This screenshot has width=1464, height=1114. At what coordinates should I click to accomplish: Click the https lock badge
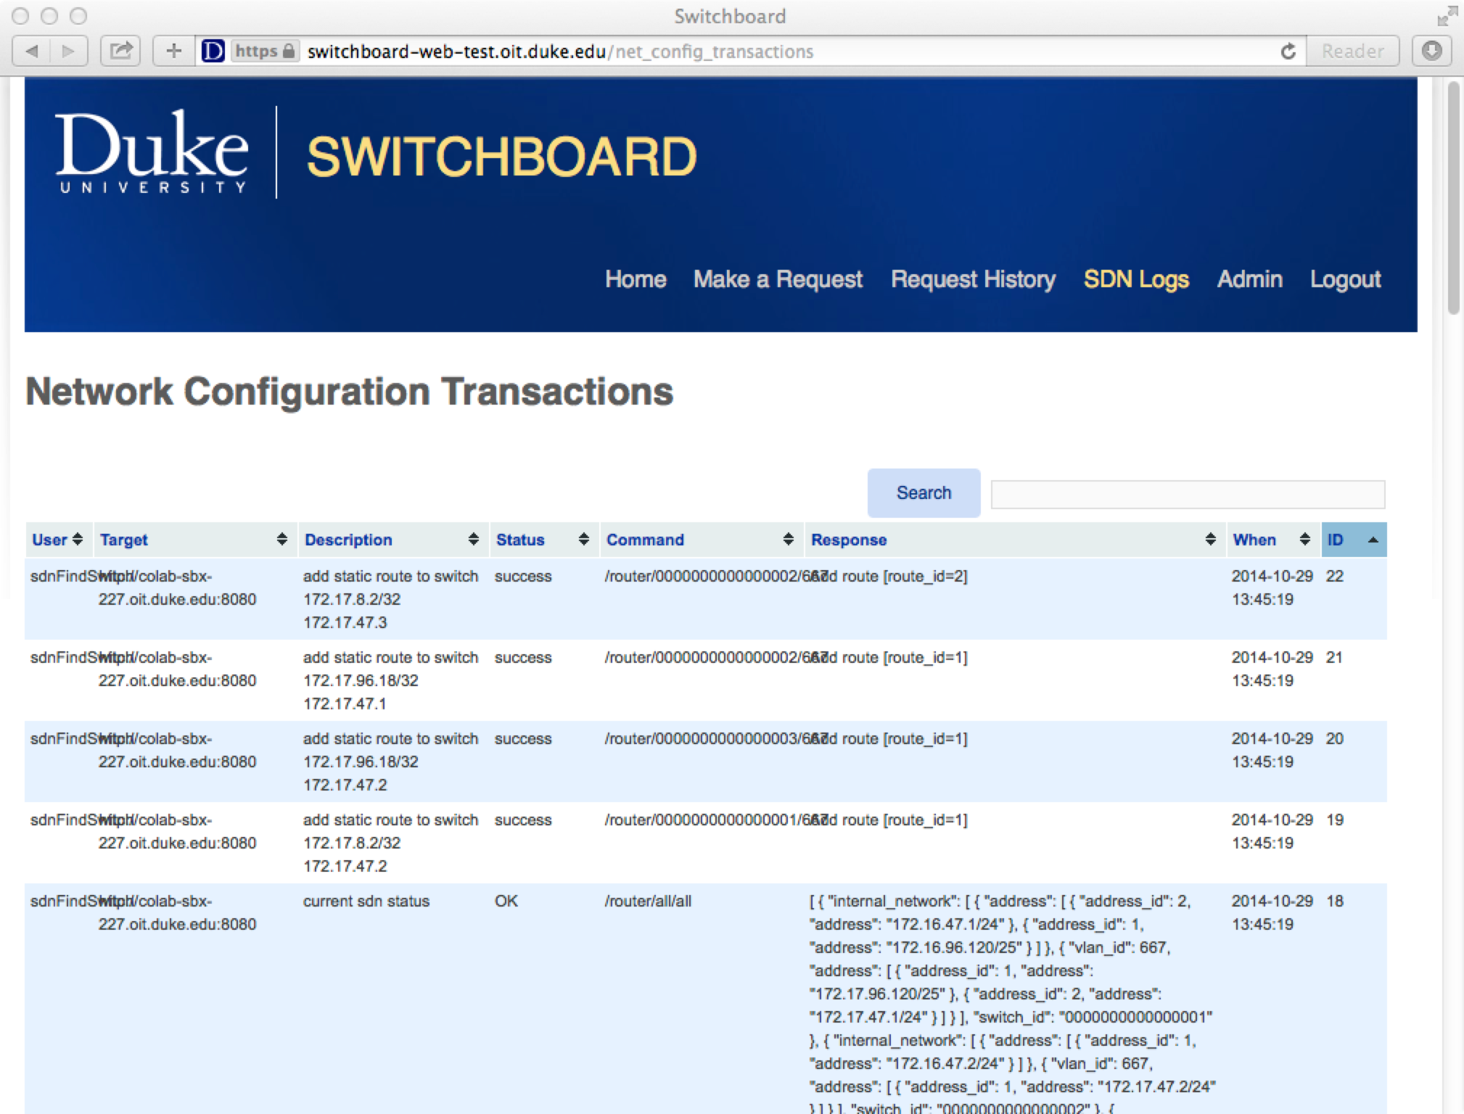click(265, 51)
